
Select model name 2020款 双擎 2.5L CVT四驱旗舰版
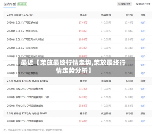pyautogui.click(x=25, y=106)
